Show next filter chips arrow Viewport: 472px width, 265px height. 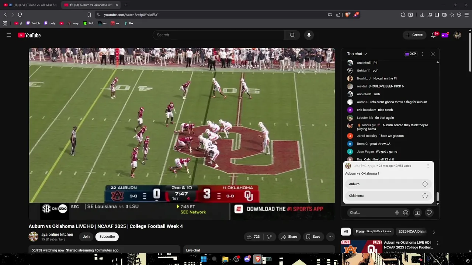(434, 232)
